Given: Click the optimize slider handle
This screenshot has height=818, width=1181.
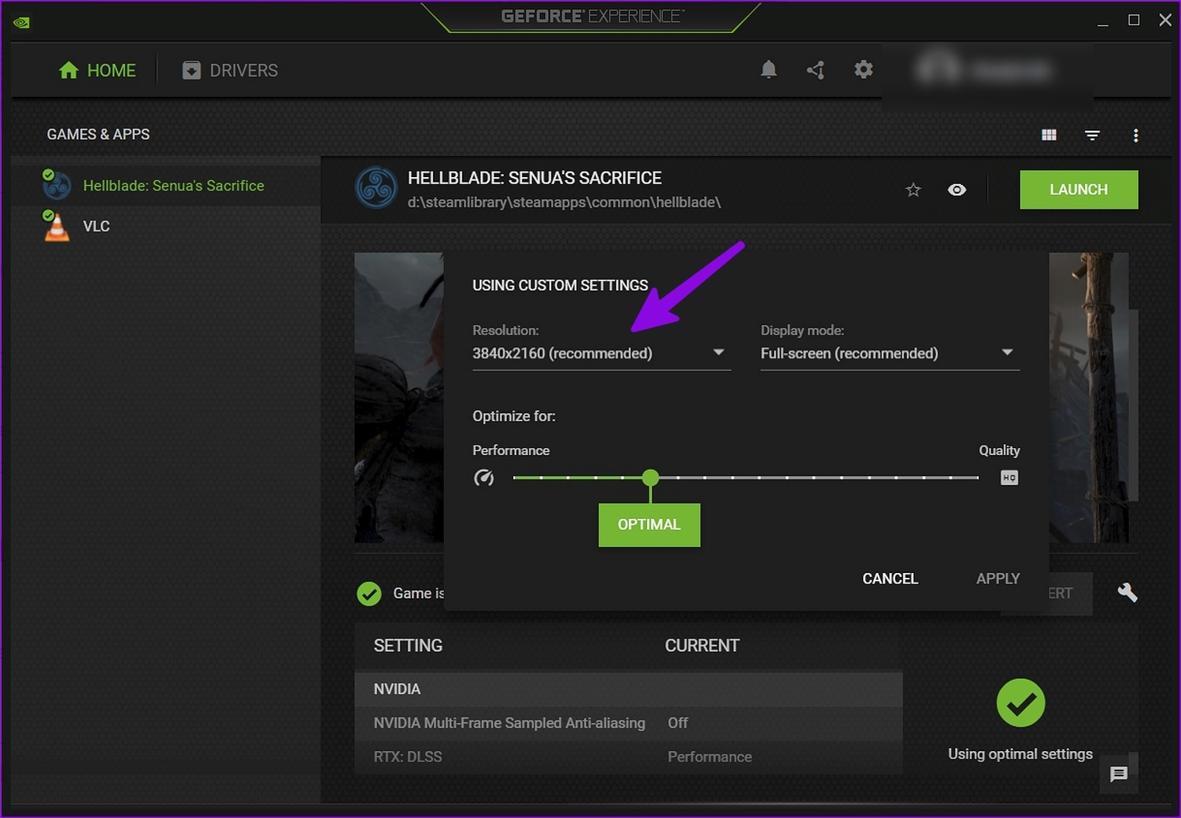Looking at the screenshot, I should pos(650,478).
